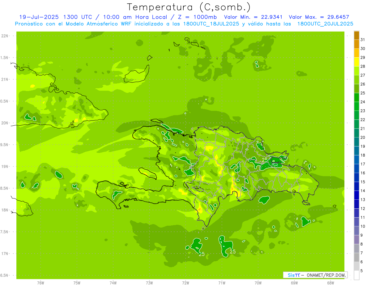371x287 pixels.
Task: Click the init time '1800UTC_18JUL2025'
Action: coord(211,24)
